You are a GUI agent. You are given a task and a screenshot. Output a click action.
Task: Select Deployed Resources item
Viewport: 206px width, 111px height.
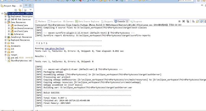tap(20, 40)
